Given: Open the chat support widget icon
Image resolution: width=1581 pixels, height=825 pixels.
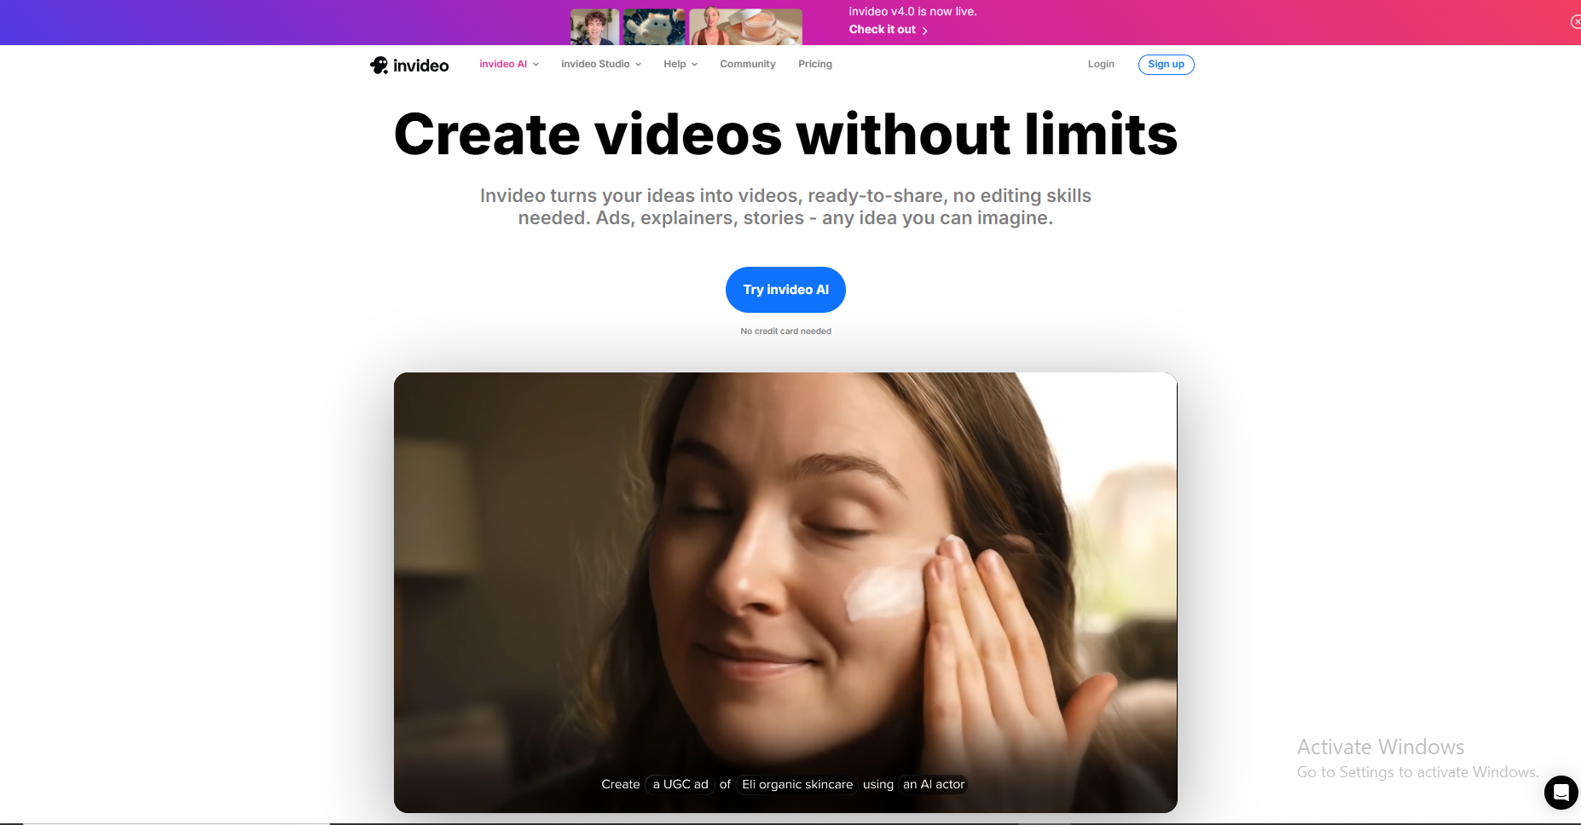Looking at the screenshot, I should click(x=1561, y=793).
